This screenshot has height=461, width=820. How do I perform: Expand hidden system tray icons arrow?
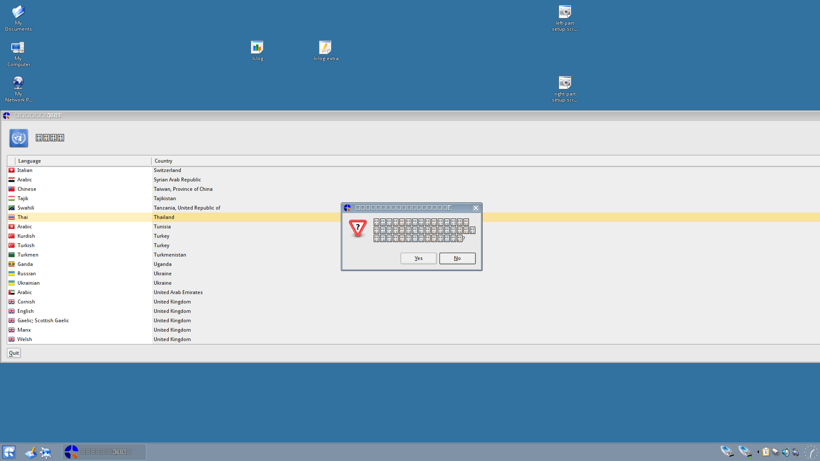[758, 452]
